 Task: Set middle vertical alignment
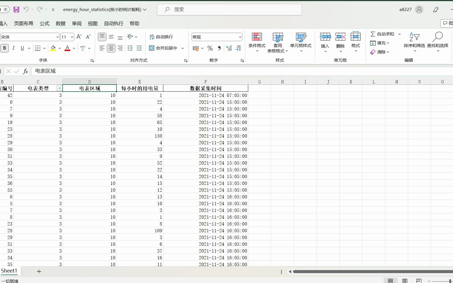(x=111, y=37)
